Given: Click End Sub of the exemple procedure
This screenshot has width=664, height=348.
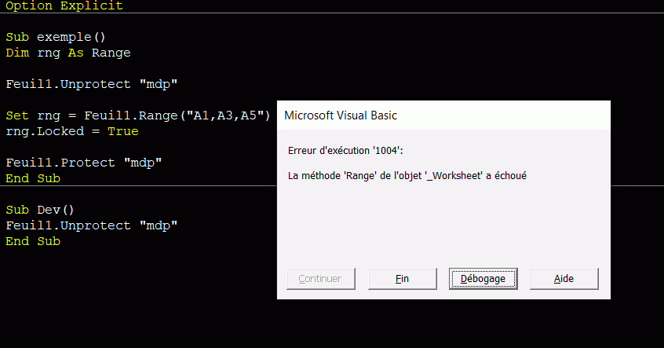Looking at the screenshot, I should [32, 178].
